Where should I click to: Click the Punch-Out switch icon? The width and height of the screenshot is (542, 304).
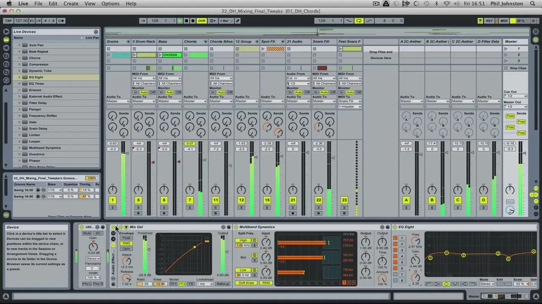click(368, 21)
